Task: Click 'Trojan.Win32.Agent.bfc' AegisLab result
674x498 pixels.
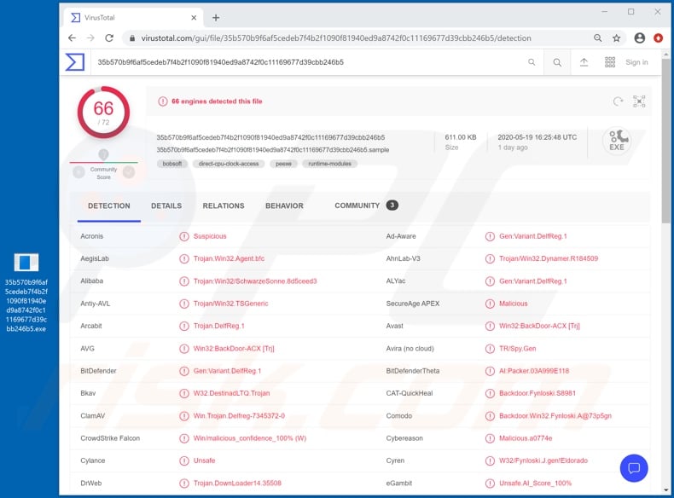Action: pos(229,258)
